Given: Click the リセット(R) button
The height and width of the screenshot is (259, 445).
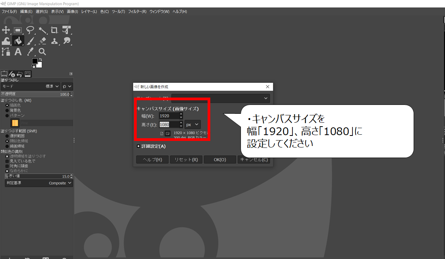Looking at the screenshot, I should click(186, 160).
